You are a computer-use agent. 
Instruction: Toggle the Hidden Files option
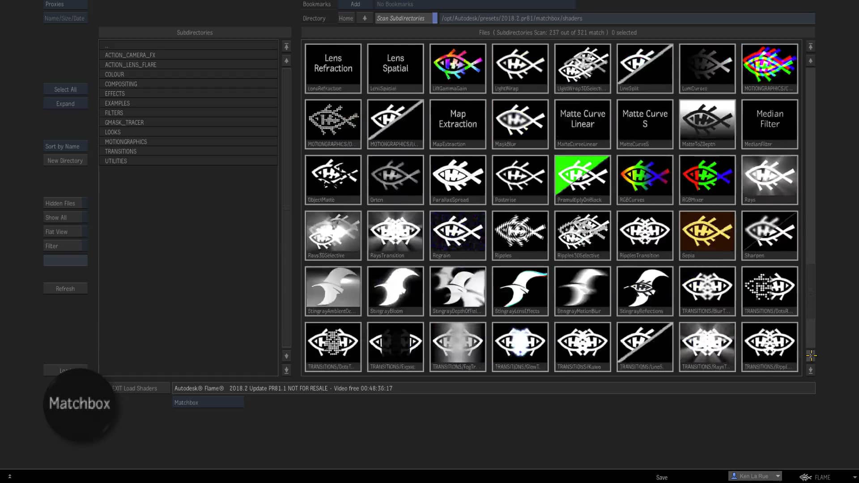[x=65, y=203]
